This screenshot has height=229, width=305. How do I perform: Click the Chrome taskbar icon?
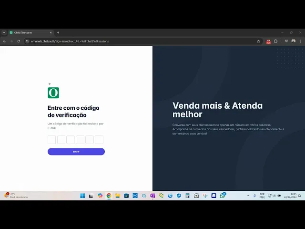tap(109, 196)
